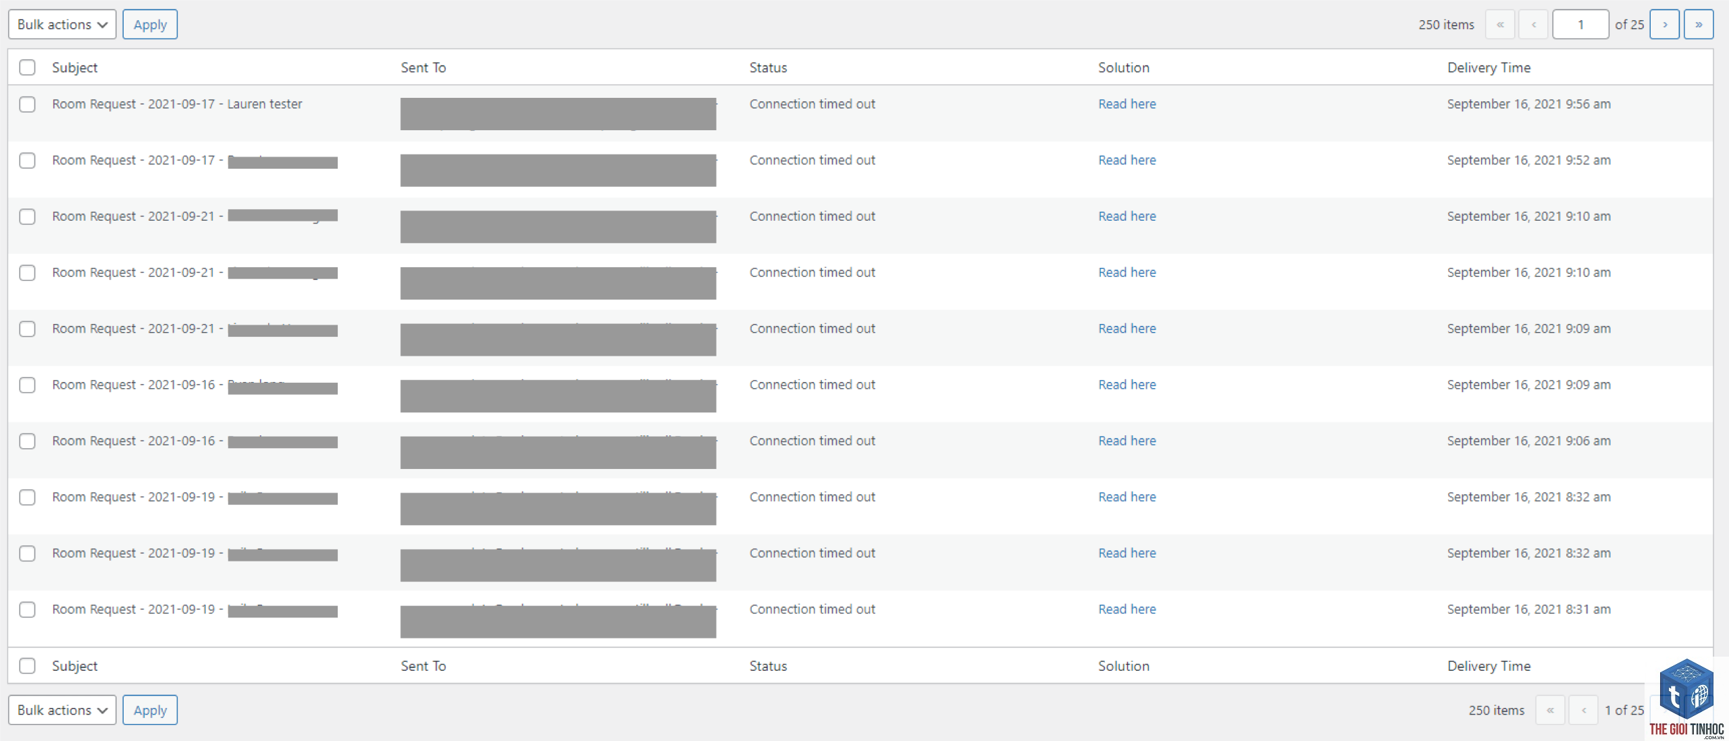This screenshot has width=1729, height=741.
Task: Check the row delivered at 8:31 am
Action: [27, 610]
